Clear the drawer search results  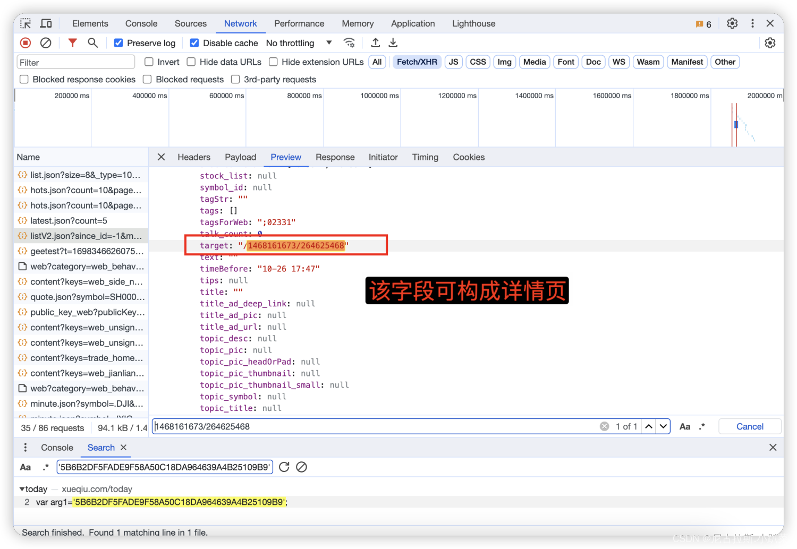(x=301, y=467)
